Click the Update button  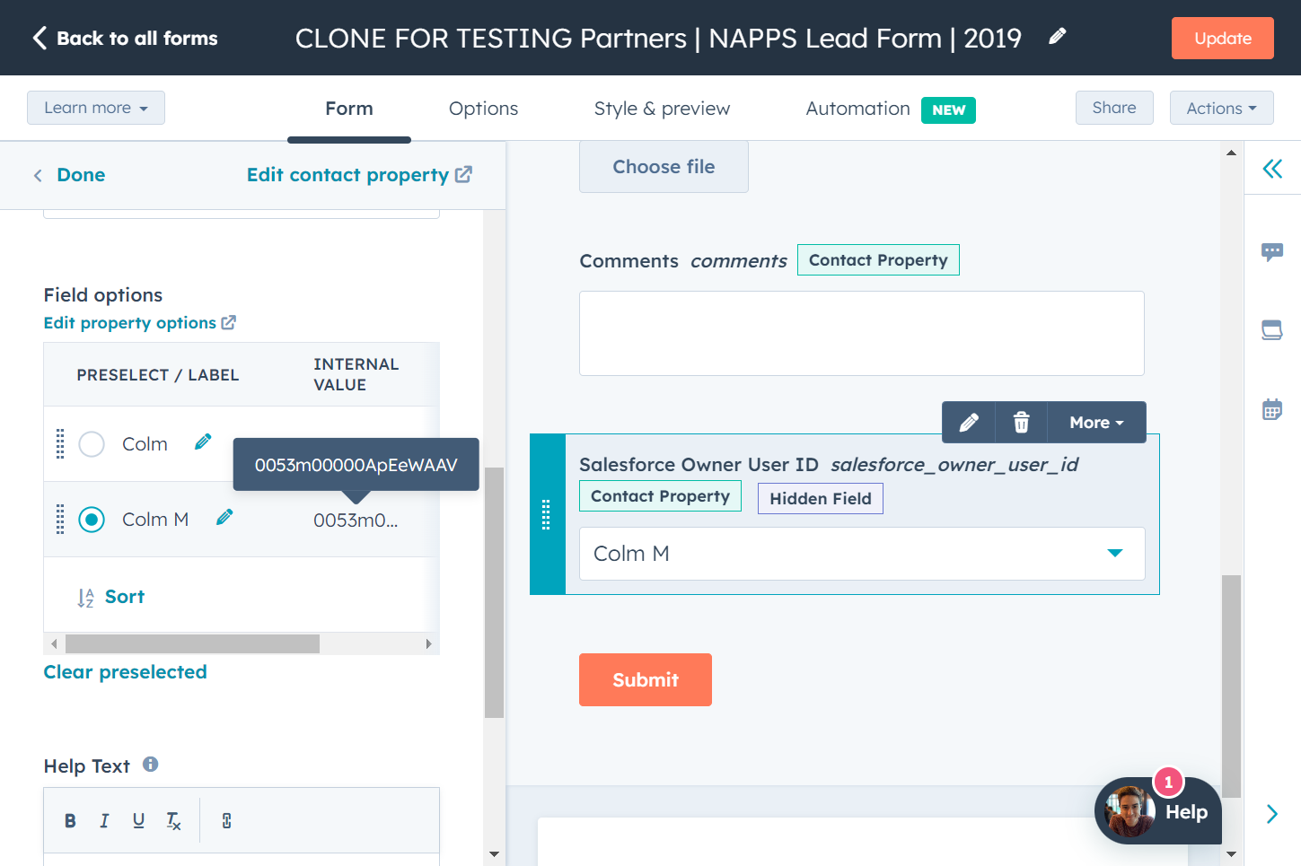(x=1222, y=39)
